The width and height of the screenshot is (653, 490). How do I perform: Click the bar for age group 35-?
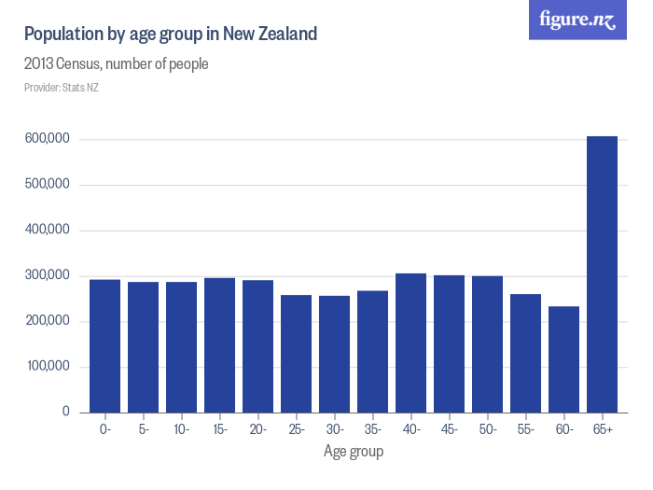point(372,351)
